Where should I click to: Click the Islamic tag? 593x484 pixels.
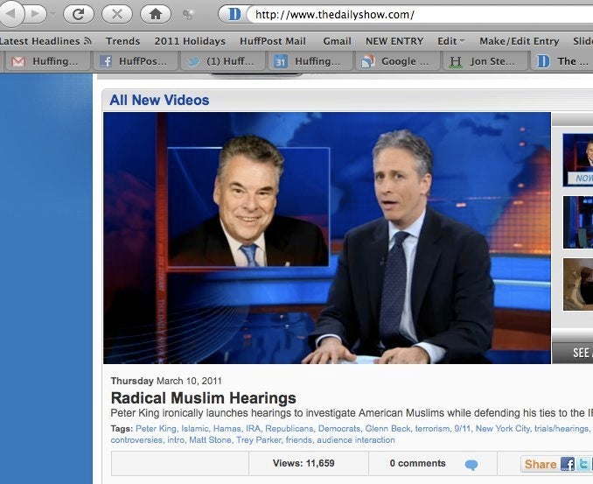195,429
